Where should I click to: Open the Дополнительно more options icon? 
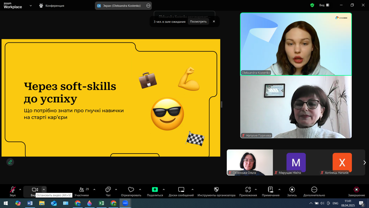(314, 190)
